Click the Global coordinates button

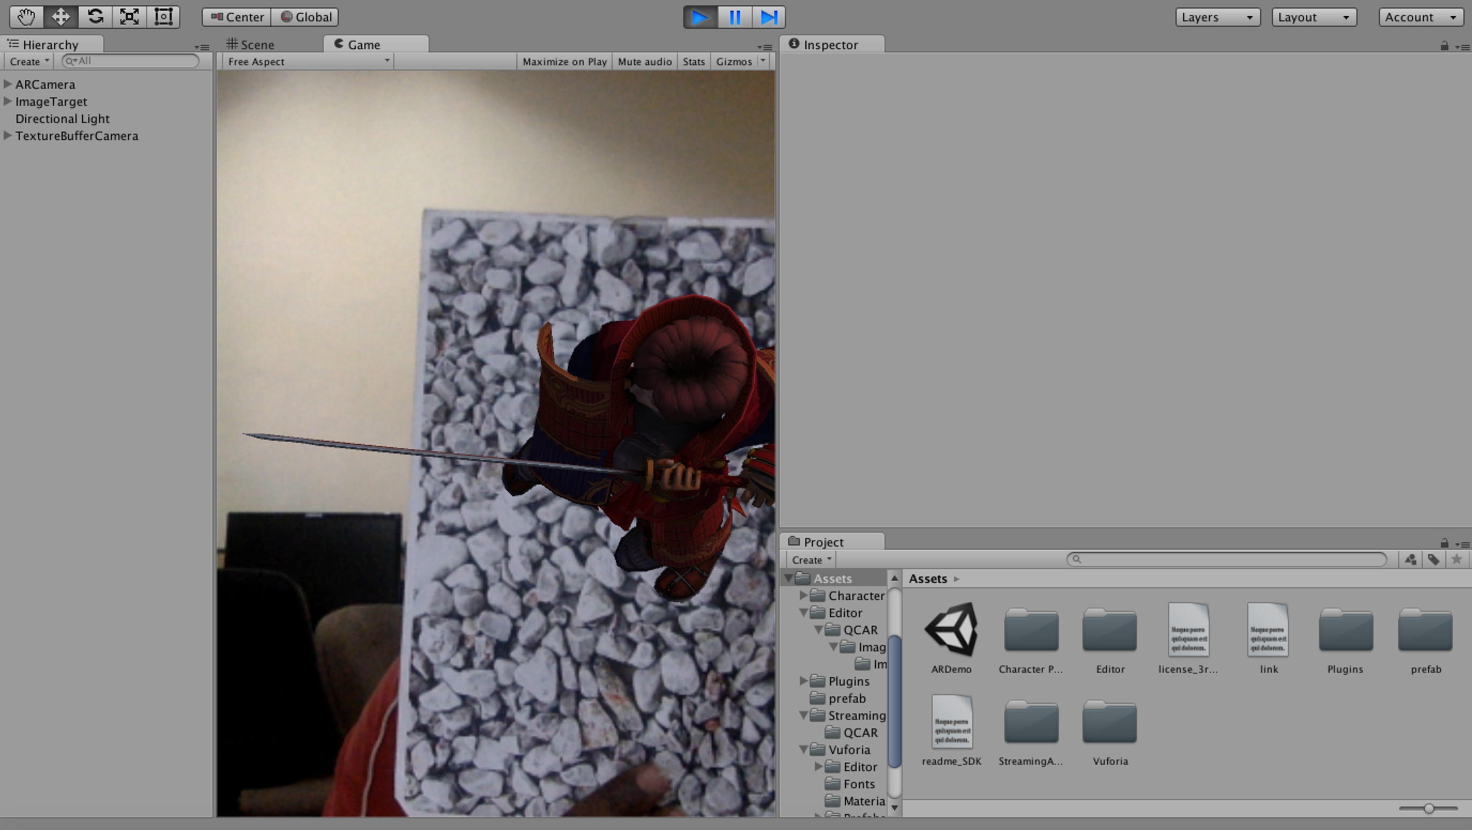[306, 17]
